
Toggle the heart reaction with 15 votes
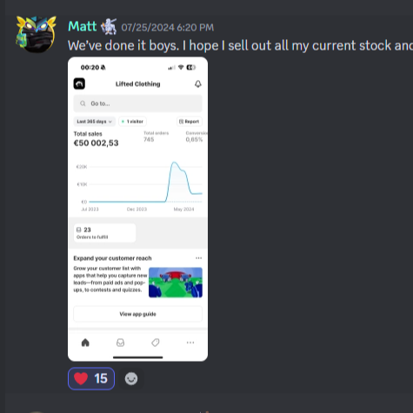coord(91,378)
